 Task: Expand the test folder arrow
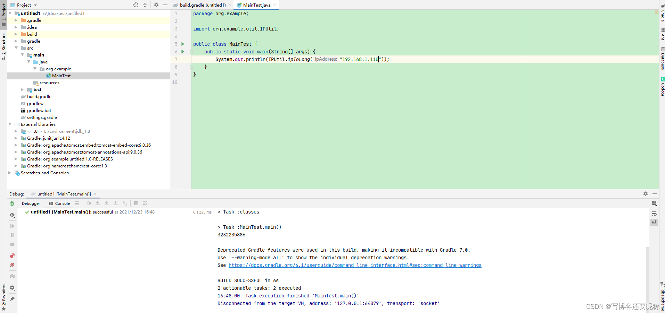click(22, 89)
